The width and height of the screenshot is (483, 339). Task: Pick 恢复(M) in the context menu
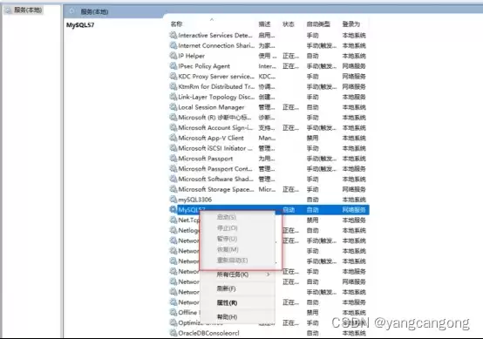[x=228, y=249]
